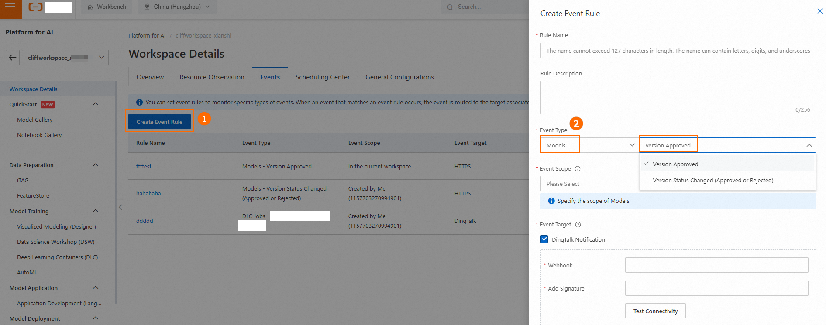826x325 pixels.
Task: Open Notebook Gallery in sidebar
Action: click(39, 135)
